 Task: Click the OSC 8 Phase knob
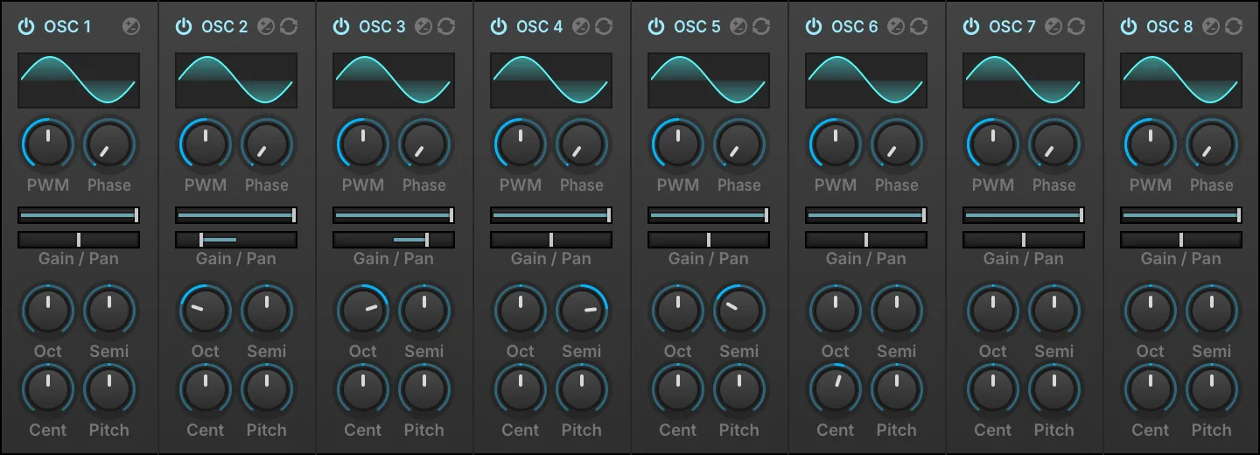click(1212, 143)
